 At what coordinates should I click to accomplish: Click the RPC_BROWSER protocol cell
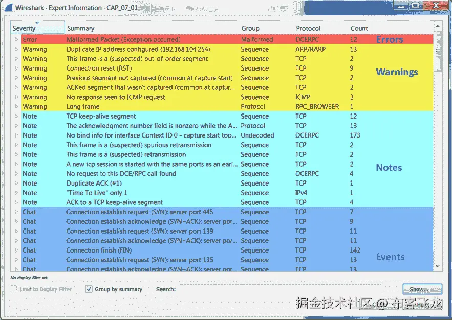(x=317, y=106)
